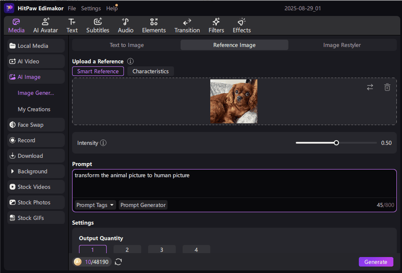
Task: Select Characteristics reference mode
Action: click(151, 71)
